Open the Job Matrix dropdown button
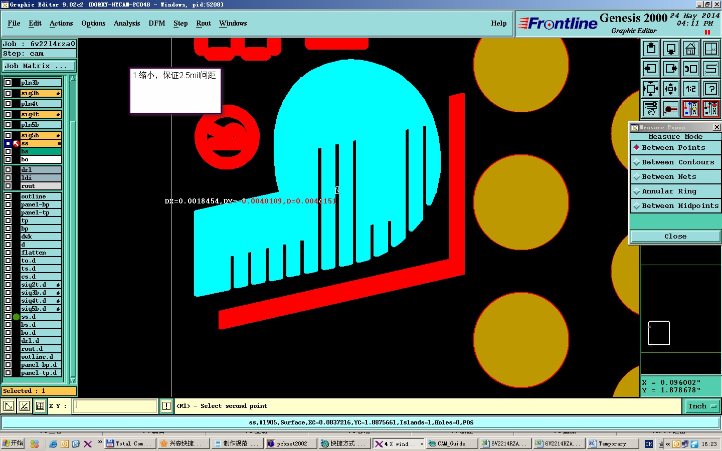Image resolution: width=722 pixels, height=451 pixels. click(x=39, y=66)
